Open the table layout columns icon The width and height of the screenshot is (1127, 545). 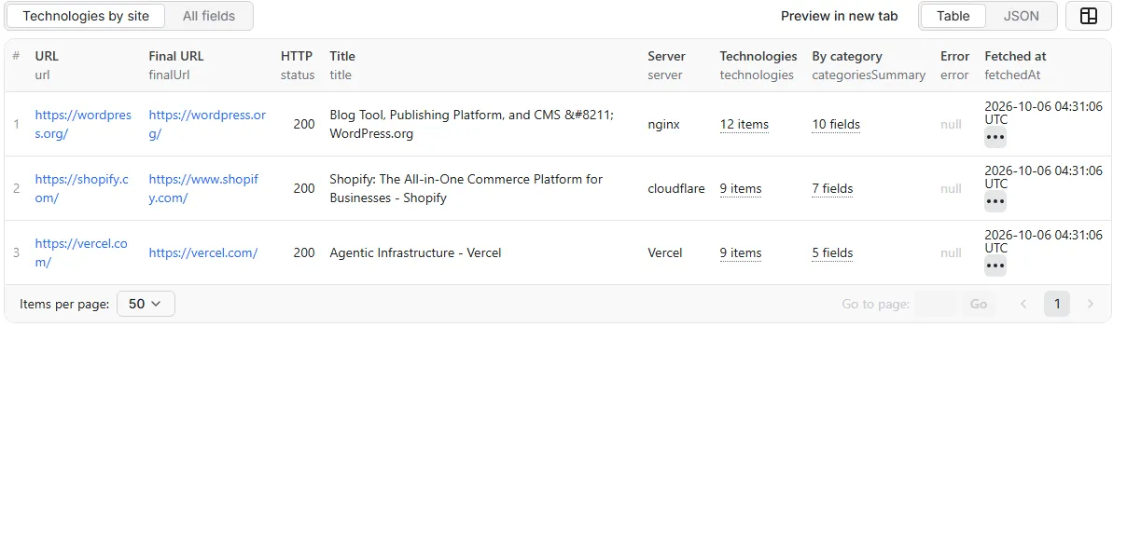1088,16
